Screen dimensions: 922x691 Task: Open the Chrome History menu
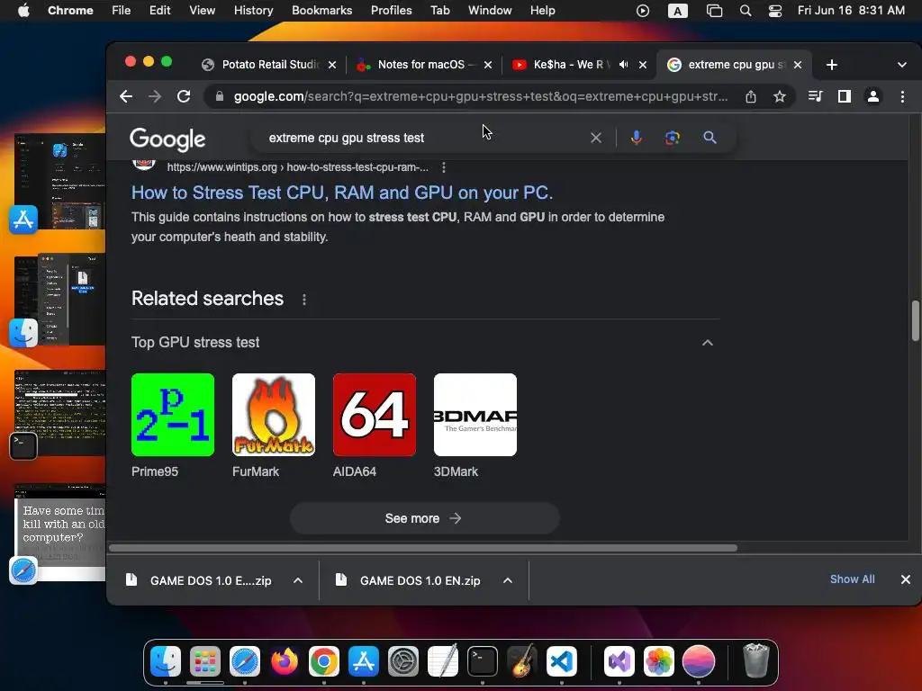click(253, 11)
